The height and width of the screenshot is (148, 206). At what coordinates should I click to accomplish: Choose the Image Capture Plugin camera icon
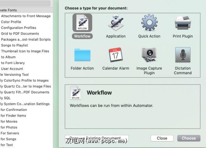(x=149, y=55)
